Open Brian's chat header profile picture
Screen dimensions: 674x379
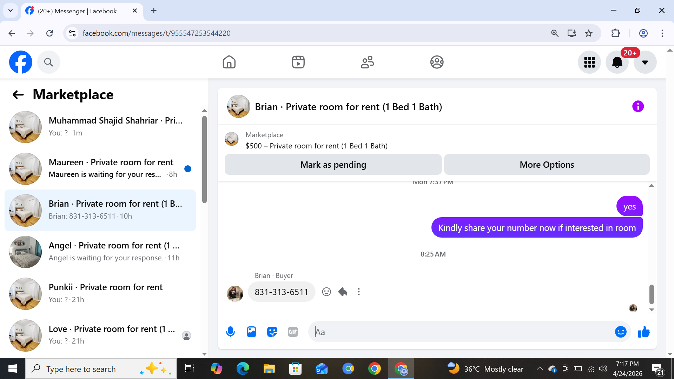point(239,106)
